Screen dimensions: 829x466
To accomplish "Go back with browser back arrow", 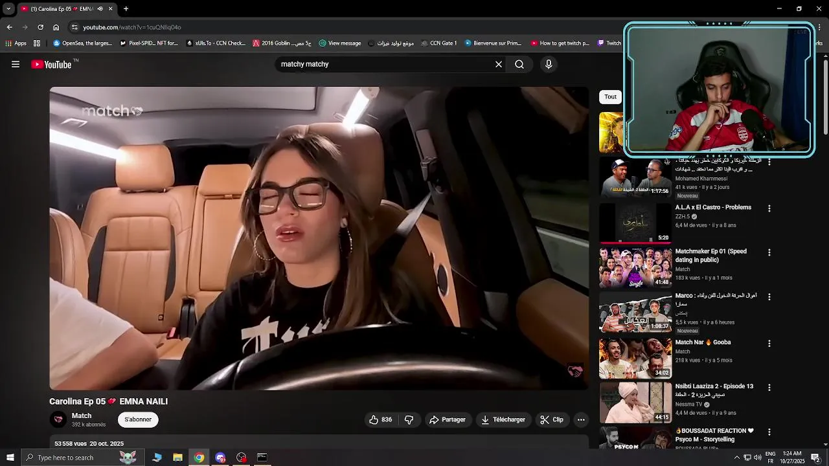I will (9, 27).
